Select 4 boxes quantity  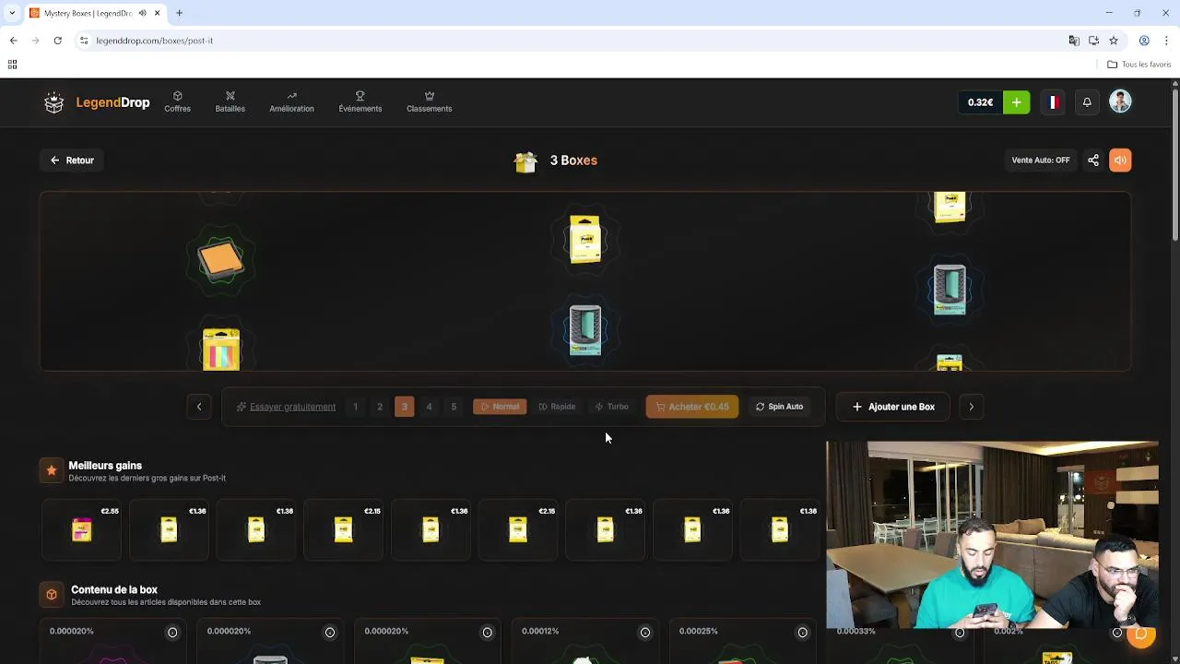(x=429, y=407)
